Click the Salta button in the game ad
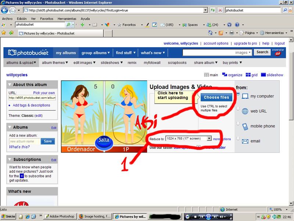The image size is (294, 221). coord(104,143)
